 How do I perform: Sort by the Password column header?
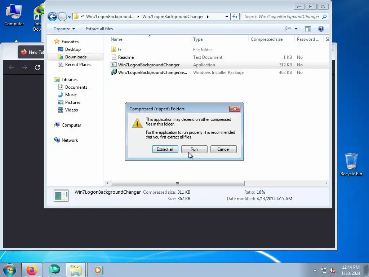tap(309, 39)
